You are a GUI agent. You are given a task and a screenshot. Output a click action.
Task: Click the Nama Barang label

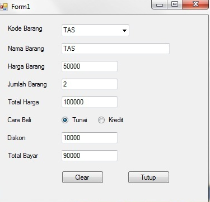point(26,49)
